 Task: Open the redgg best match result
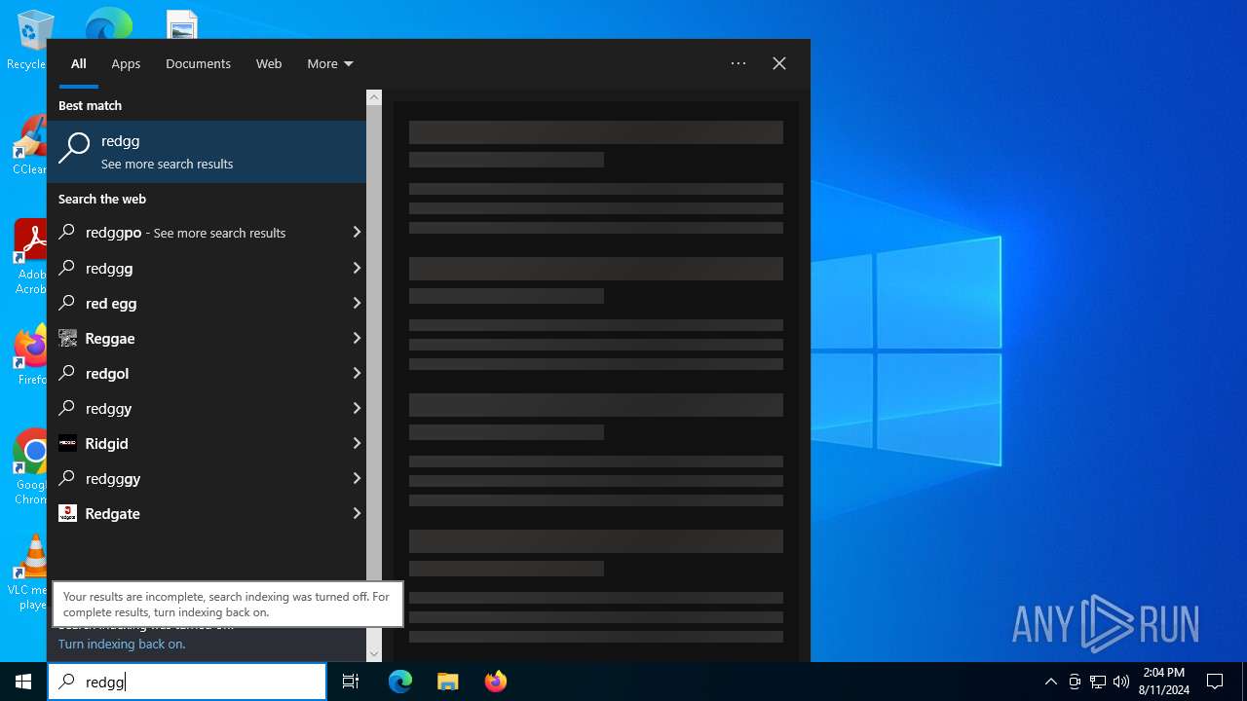tap(207, 152)
